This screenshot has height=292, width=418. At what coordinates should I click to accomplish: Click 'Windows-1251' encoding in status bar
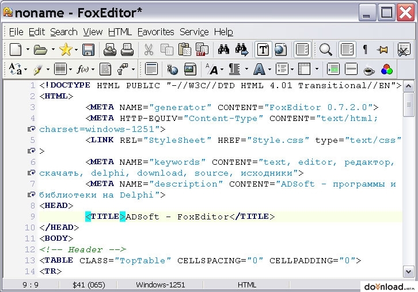[160, 285]
